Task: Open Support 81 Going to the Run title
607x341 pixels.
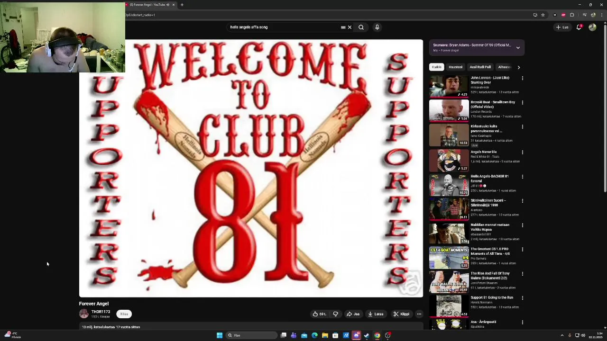Action: (492, 297)
